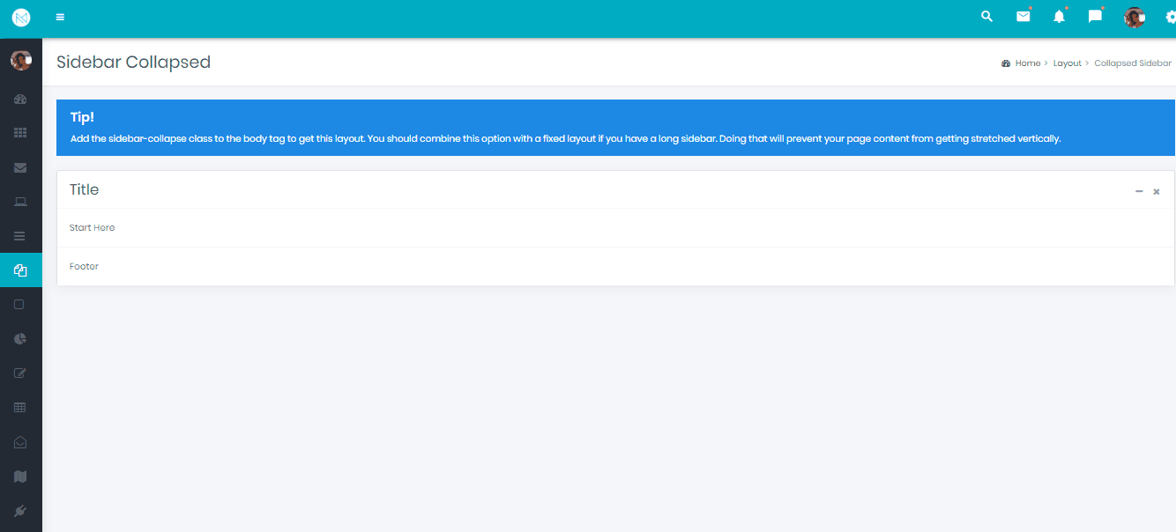Click the dashboard icon beside Home breadcrumb
The width and height of the screenshot is (1176, 532).
(1006, 63)
